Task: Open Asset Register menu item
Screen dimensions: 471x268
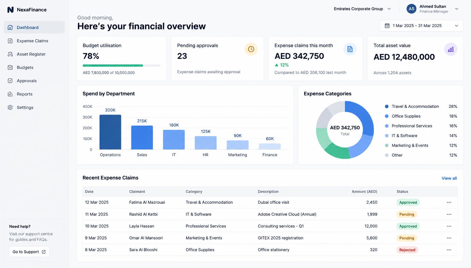Action: (34, 54)
